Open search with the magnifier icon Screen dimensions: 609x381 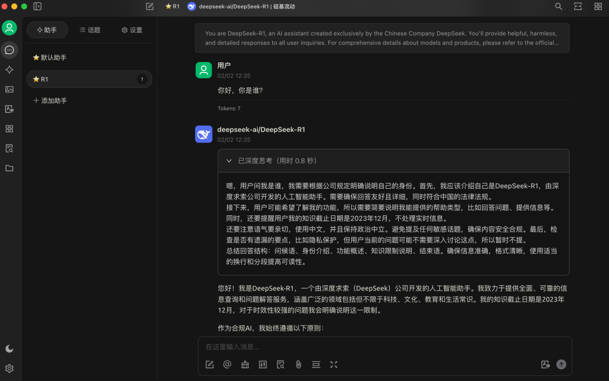(558, 6)
